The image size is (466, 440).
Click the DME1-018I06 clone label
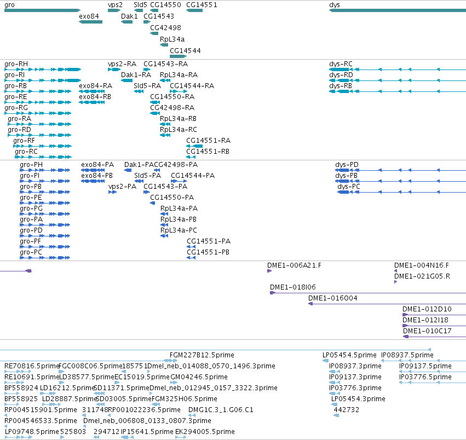point(293,288)
